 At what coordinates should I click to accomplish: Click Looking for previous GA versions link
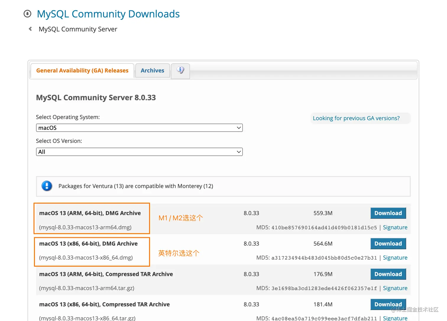tap(356, 118)
